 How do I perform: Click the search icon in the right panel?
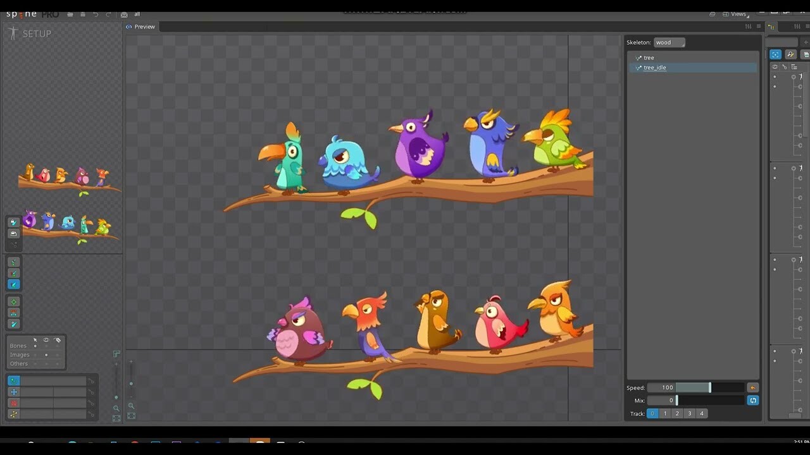(790, 54)
